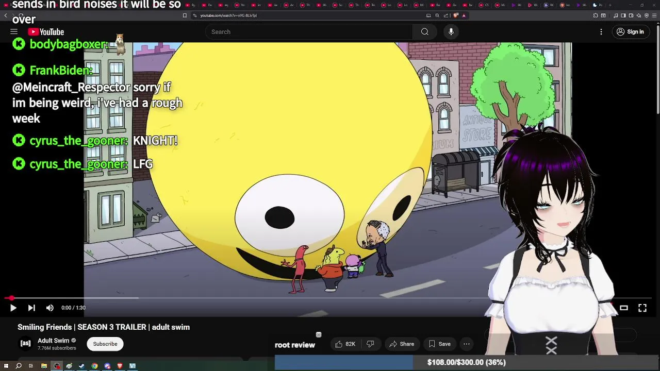The width and height of the screenshot is (660, 371).
Task: Open Brave's main hamburger menu
Action: (x=654, y=15)
